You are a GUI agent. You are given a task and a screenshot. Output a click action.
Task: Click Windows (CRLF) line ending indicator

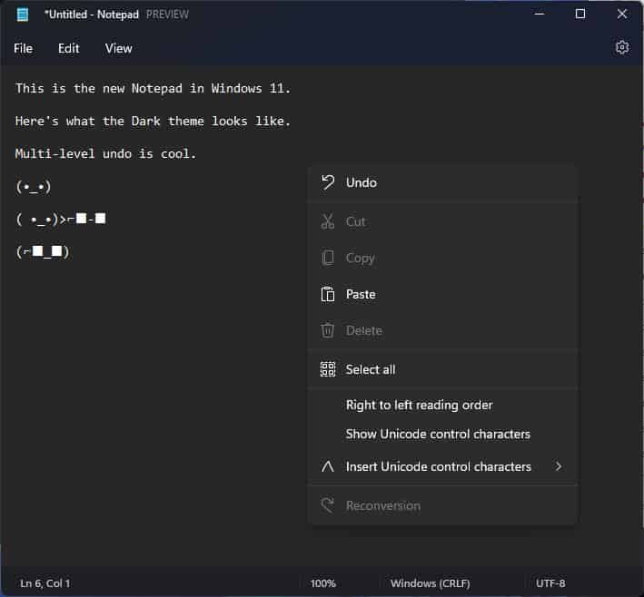[x=432, y=583]
